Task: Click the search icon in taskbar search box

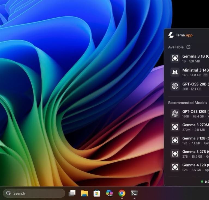Action: (x=8, y=193)
